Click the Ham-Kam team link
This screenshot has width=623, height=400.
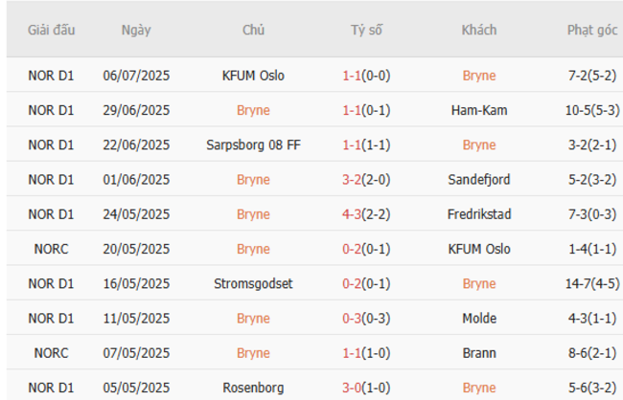[x=478, y=110]
